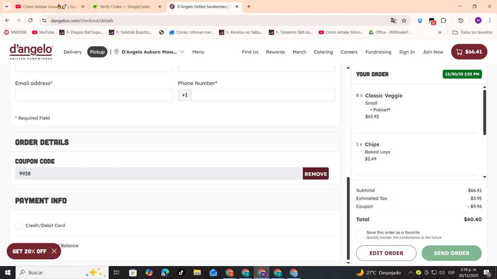Open the Chrome profile avatar M

(x=478, y=20)
